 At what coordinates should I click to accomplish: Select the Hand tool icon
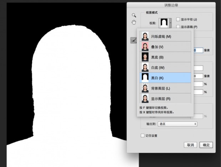(134, 22)
